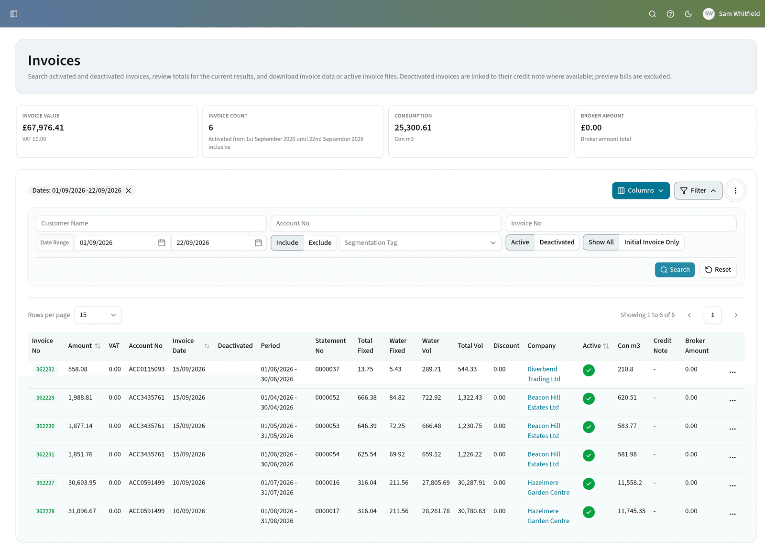Click the Statement No column header
Viewport: 765px width, 550px height.
(330, 346)
